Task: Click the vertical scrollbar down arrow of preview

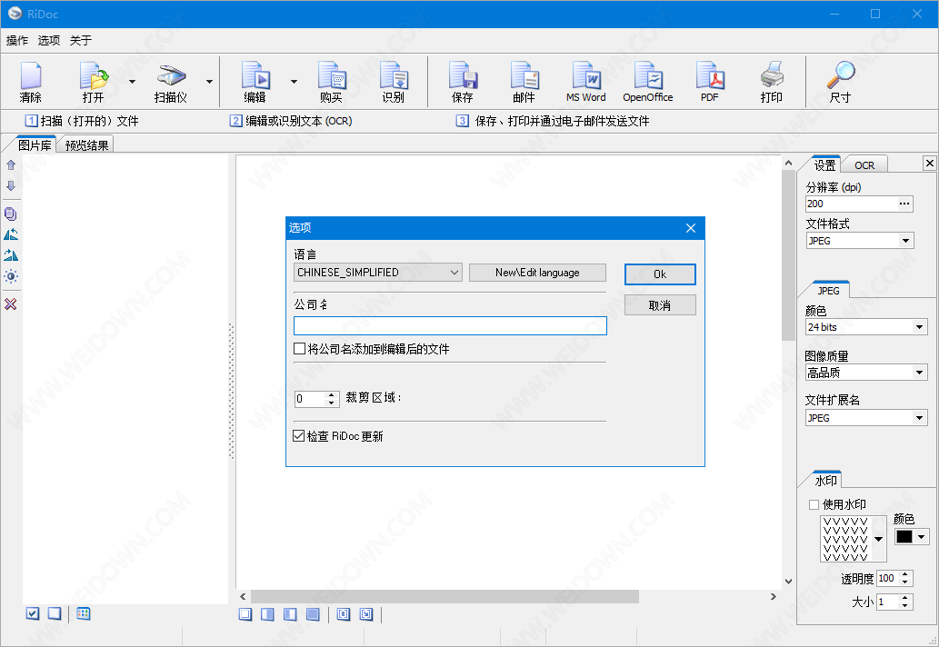Action: pos(788,581)
